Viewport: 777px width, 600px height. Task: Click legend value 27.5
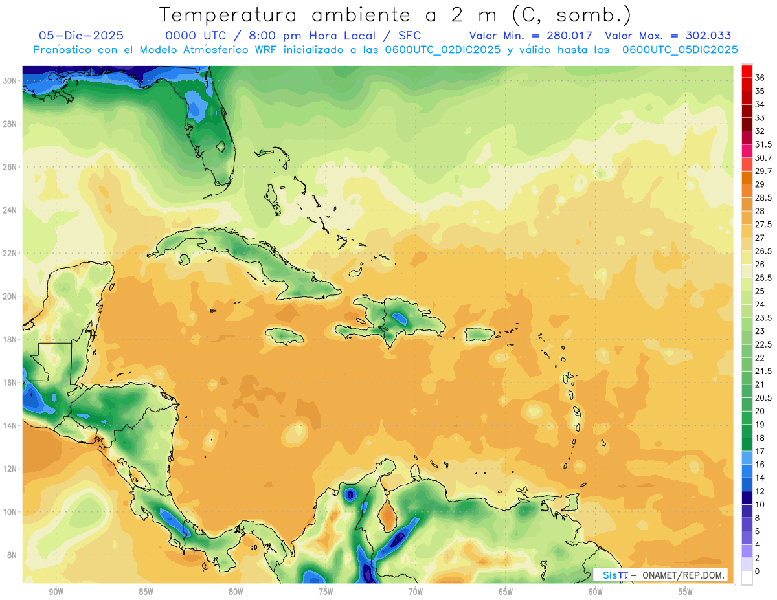point(763,225)
